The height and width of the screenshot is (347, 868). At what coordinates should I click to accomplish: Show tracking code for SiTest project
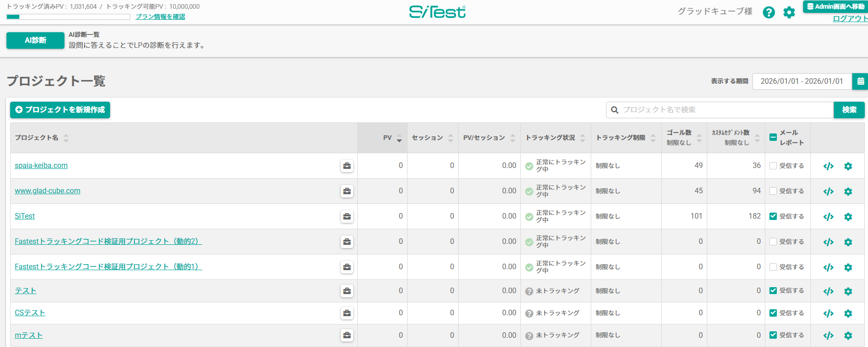click(x=828, y=217)
